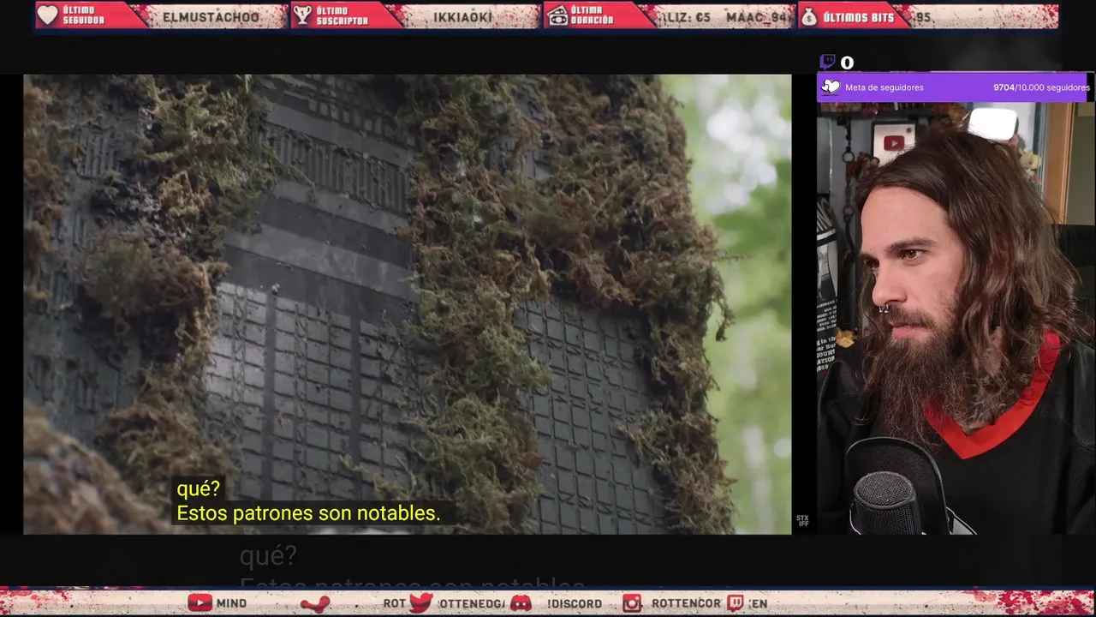Click the yellow subtitle 'Estos patrones son notables.'
The width and height of the screenshot is (1096, 617).
308,513
